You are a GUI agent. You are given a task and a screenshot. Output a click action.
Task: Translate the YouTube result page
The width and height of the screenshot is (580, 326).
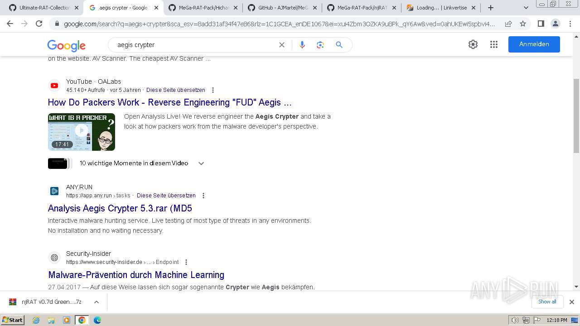click(x=176, y=90)
